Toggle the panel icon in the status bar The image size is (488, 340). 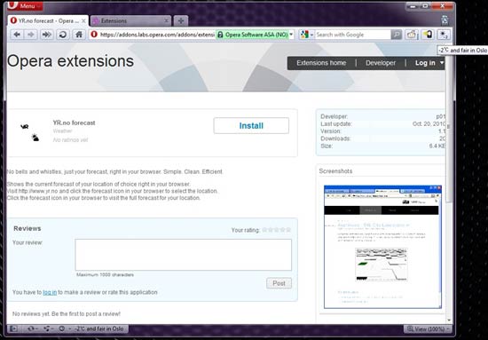click(x=13, y=328)
